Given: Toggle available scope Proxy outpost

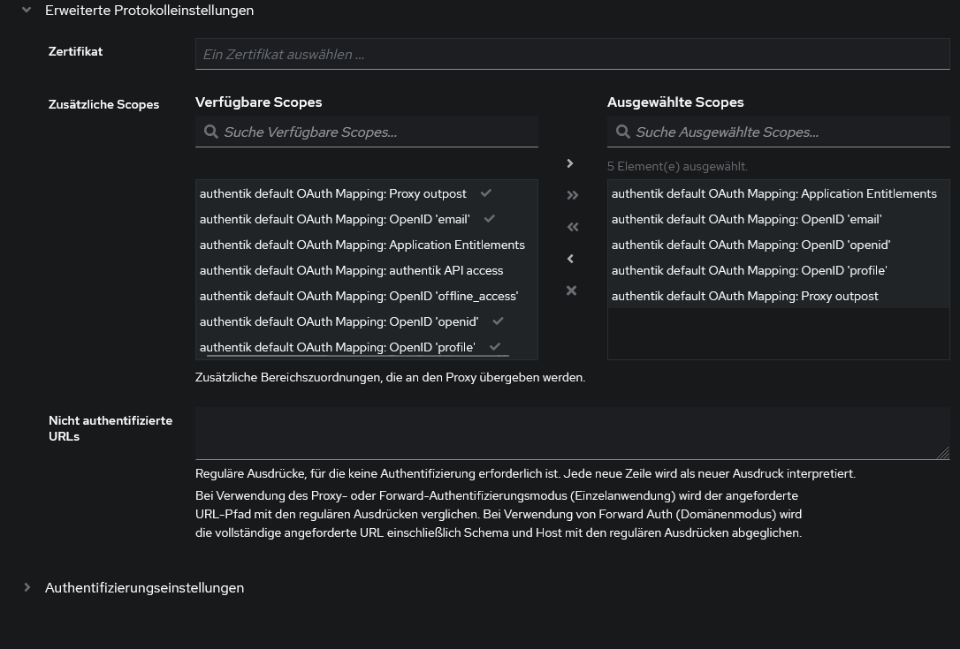Looking at the screenshot, I should click(x=332, y=193).
